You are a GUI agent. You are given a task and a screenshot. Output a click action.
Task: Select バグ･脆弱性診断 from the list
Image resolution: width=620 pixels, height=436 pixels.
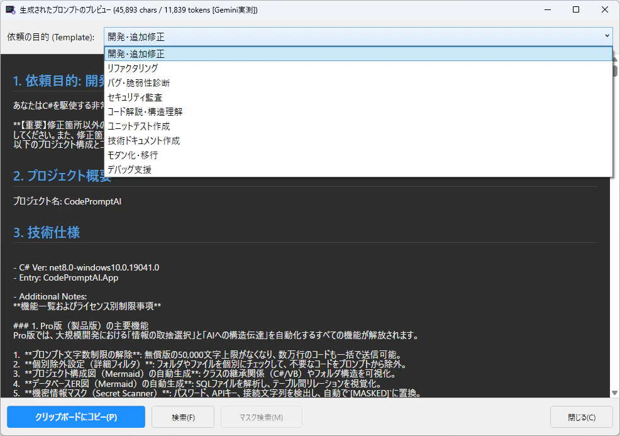coord(358,82)
